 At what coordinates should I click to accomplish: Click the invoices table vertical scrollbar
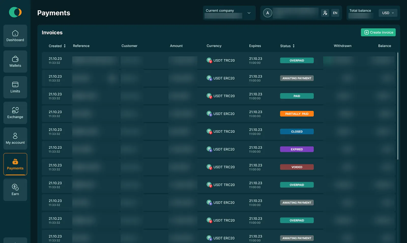398,106
